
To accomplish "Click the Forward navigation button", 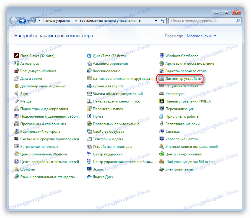I will (x=22, y=21).
